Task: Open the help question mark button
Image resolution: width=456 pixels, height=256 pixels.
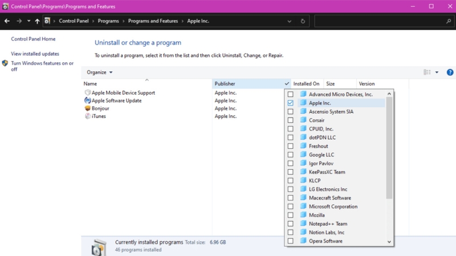Action: [450, 72]
